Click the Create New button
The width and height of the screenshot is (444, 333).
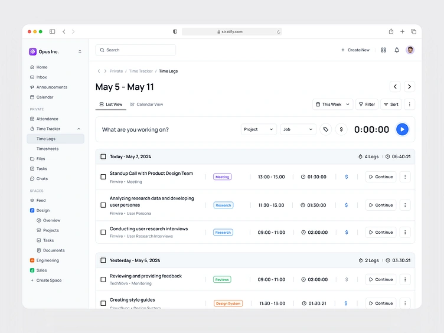(x=355, y=50)
